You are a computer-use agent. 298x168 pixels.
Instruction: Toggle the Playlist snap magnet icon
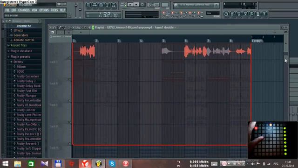(54, 28)
